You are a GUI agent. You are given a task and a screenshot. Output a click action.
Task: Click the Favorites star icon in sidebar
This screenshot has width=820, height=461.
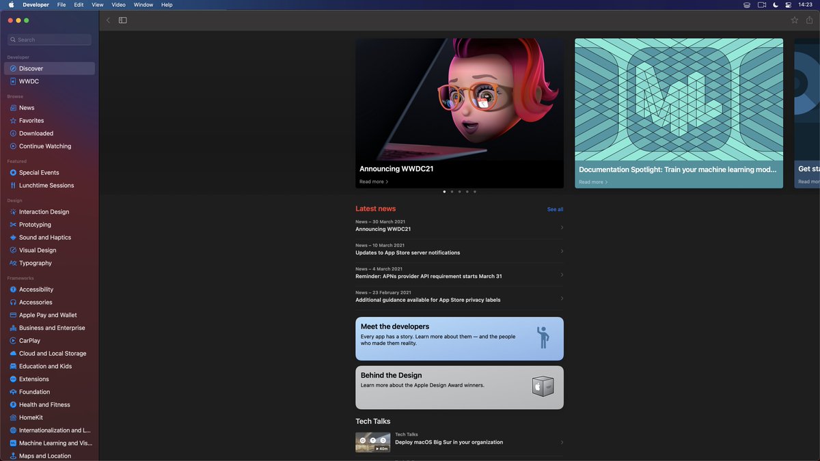click(13, 120)
